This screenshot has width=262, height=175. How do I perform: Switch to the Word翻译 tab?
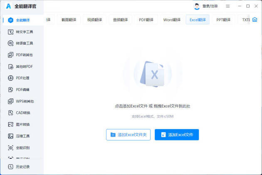(172, 20)
